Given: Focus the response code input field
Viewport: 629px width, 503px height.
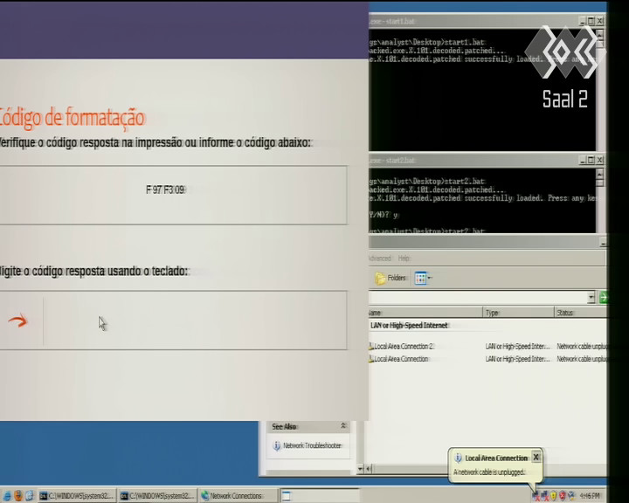Looking at the screenshot, I should pos(195,320).
